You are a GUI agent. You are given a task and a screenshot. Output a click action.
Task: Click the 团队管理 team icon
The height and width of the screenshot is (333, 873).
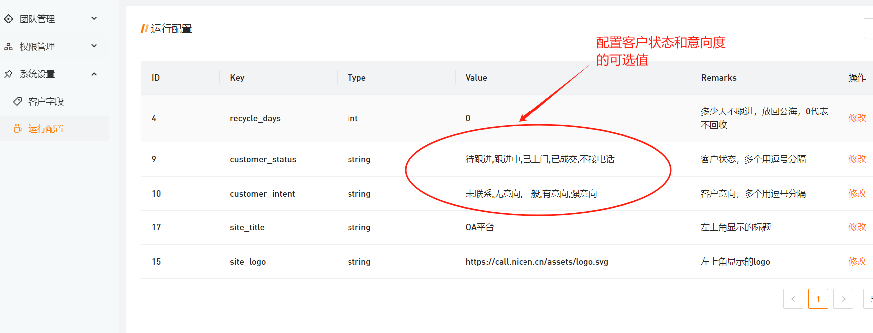(8, 19)
